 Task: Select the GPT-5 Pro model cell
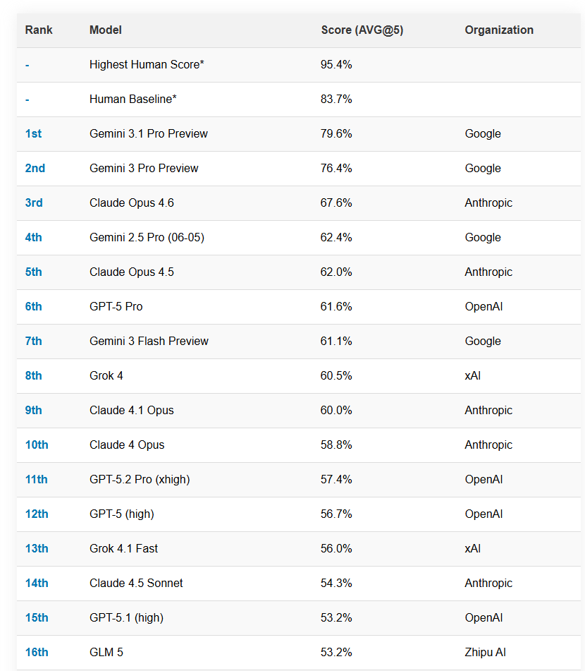point(116,307)
